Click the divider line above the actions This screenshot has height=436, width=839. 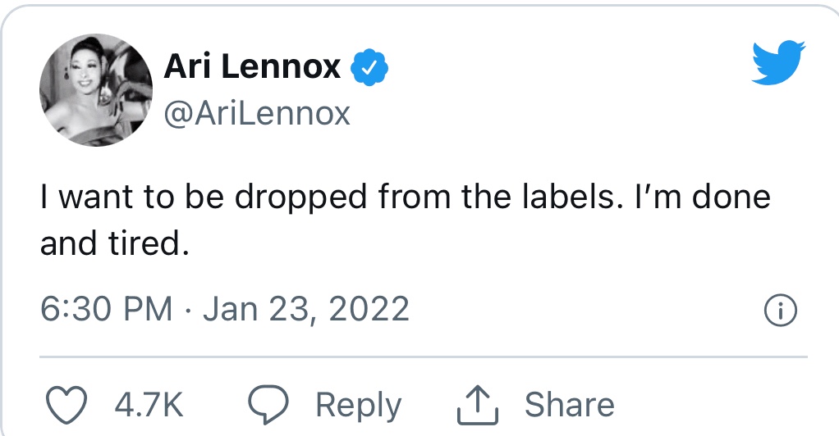[424, 357]
